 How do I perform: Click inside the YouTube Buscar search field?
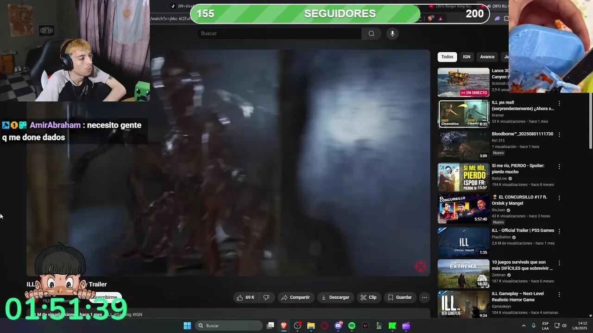point(279,33)
